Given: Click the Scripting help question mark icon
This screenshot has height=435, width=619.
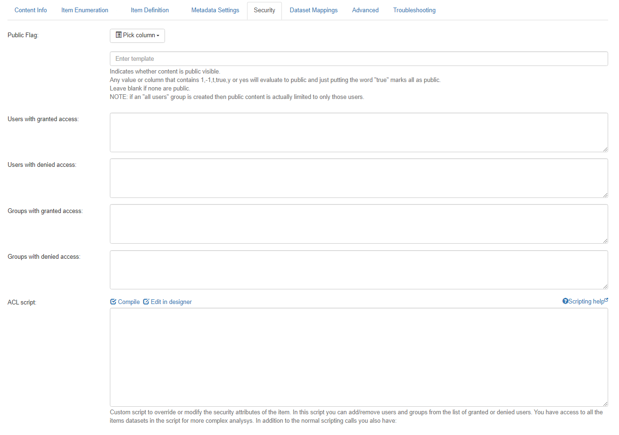Looking at the screenshot, I should 565,301.
